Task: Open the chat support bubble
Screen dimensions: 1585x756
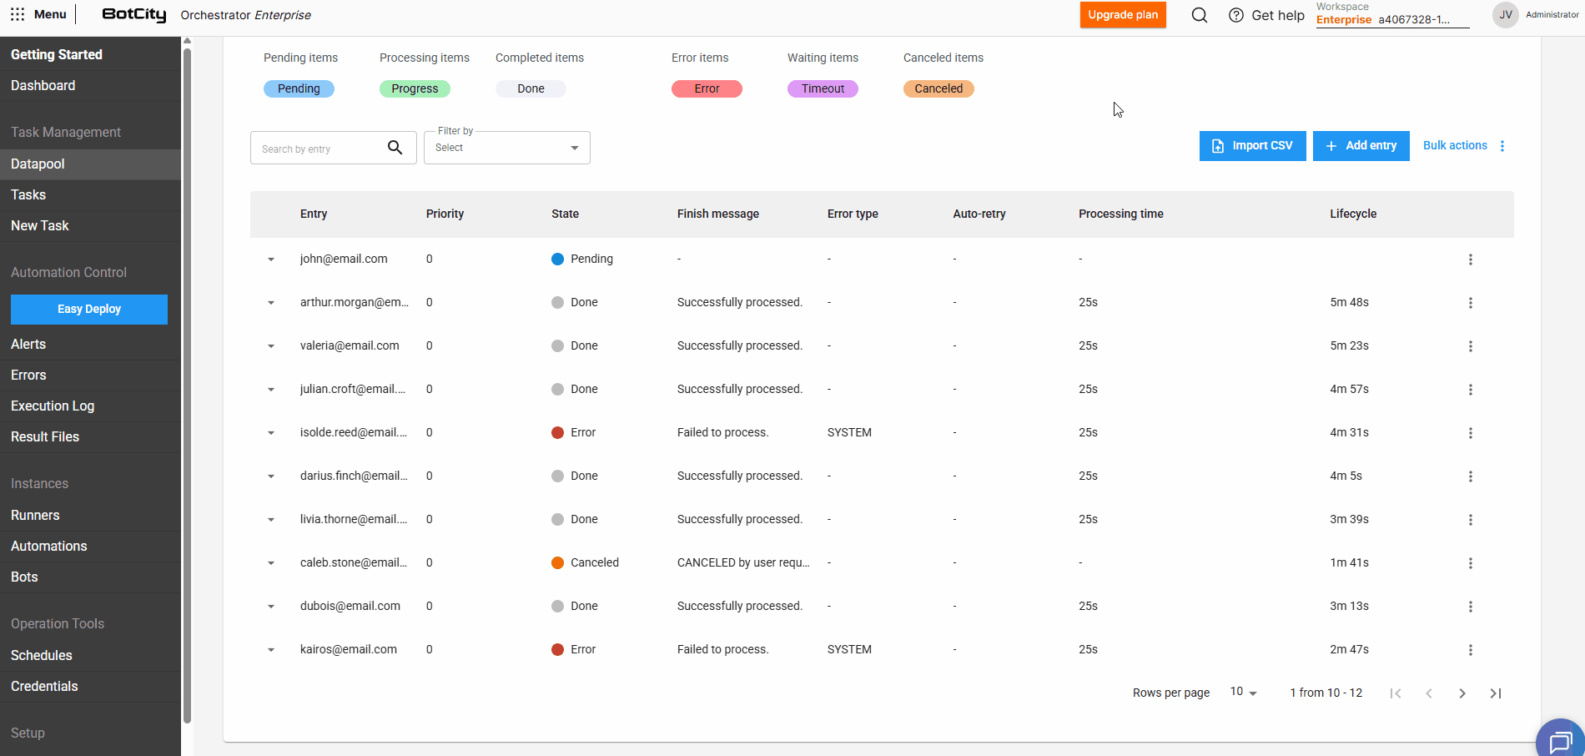Action: tap(1558, 740)
